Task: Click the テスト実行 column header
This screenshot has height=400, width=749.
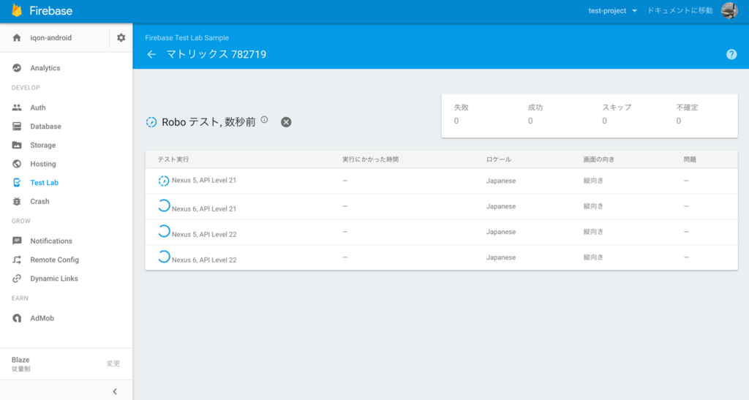Action: [173, 159]
